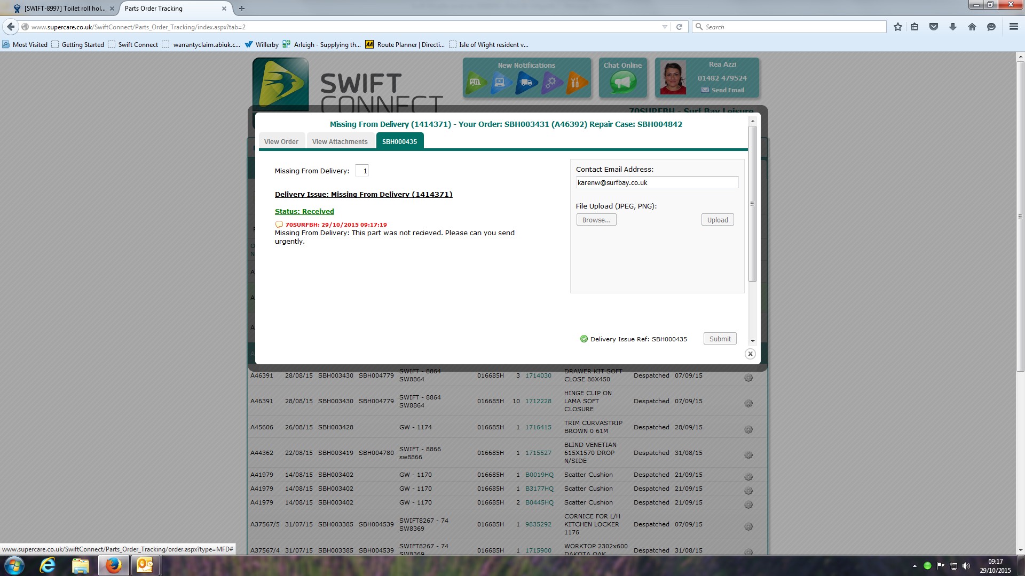Screen dimensions: 1025x576
Task: Bookmark this page with star icon
Action: pyautogui.click(x=898, y=27)
